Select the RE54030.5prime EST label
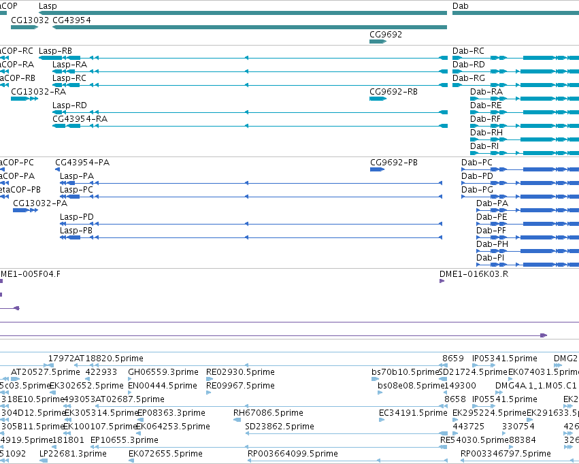Viewport: 579px width, 464px height. coord(474,440)
